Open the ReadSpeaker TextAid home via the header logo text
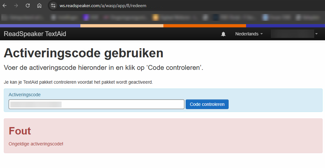The image size is (325, 168). click(x=35, y=34)
